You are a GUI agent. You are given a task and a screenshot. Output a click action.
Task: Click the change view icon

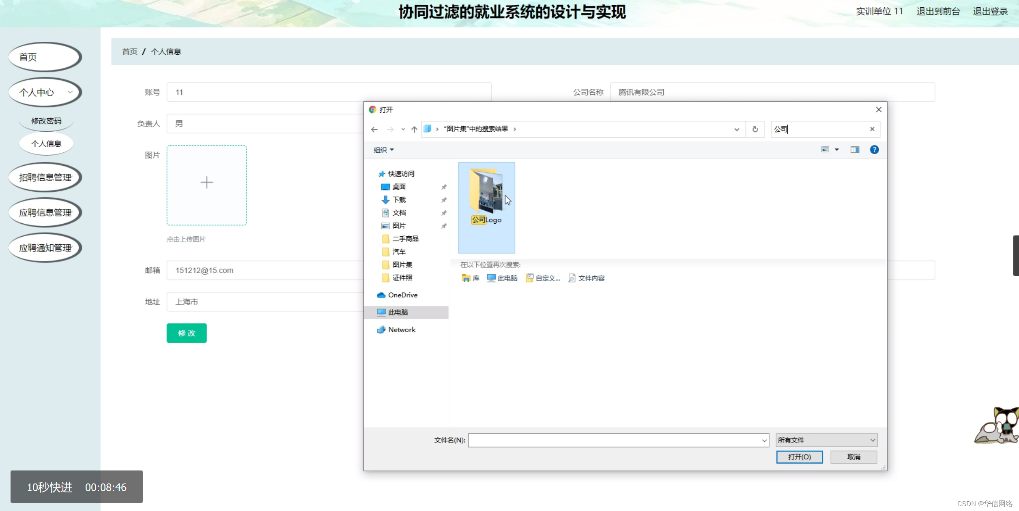coord(825,150)
